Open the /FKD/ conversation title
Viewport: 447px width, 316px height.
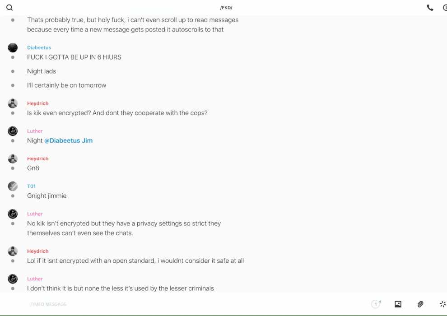click(226, 8)
